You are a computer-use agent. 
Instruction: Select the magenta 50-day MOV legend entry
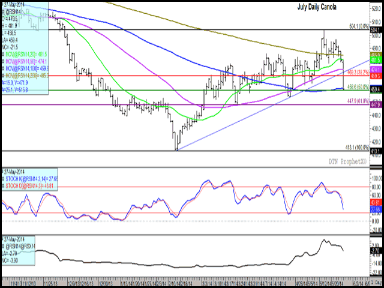[x=26, y=62]
